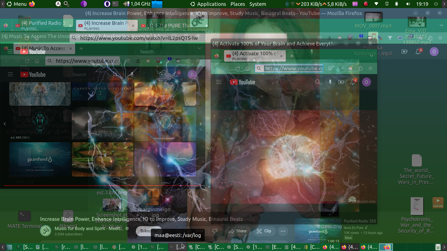The width and height of the screenshot is (447, 251).
Task: Launch Firefox from the top panel
Action: coord(32,4)
